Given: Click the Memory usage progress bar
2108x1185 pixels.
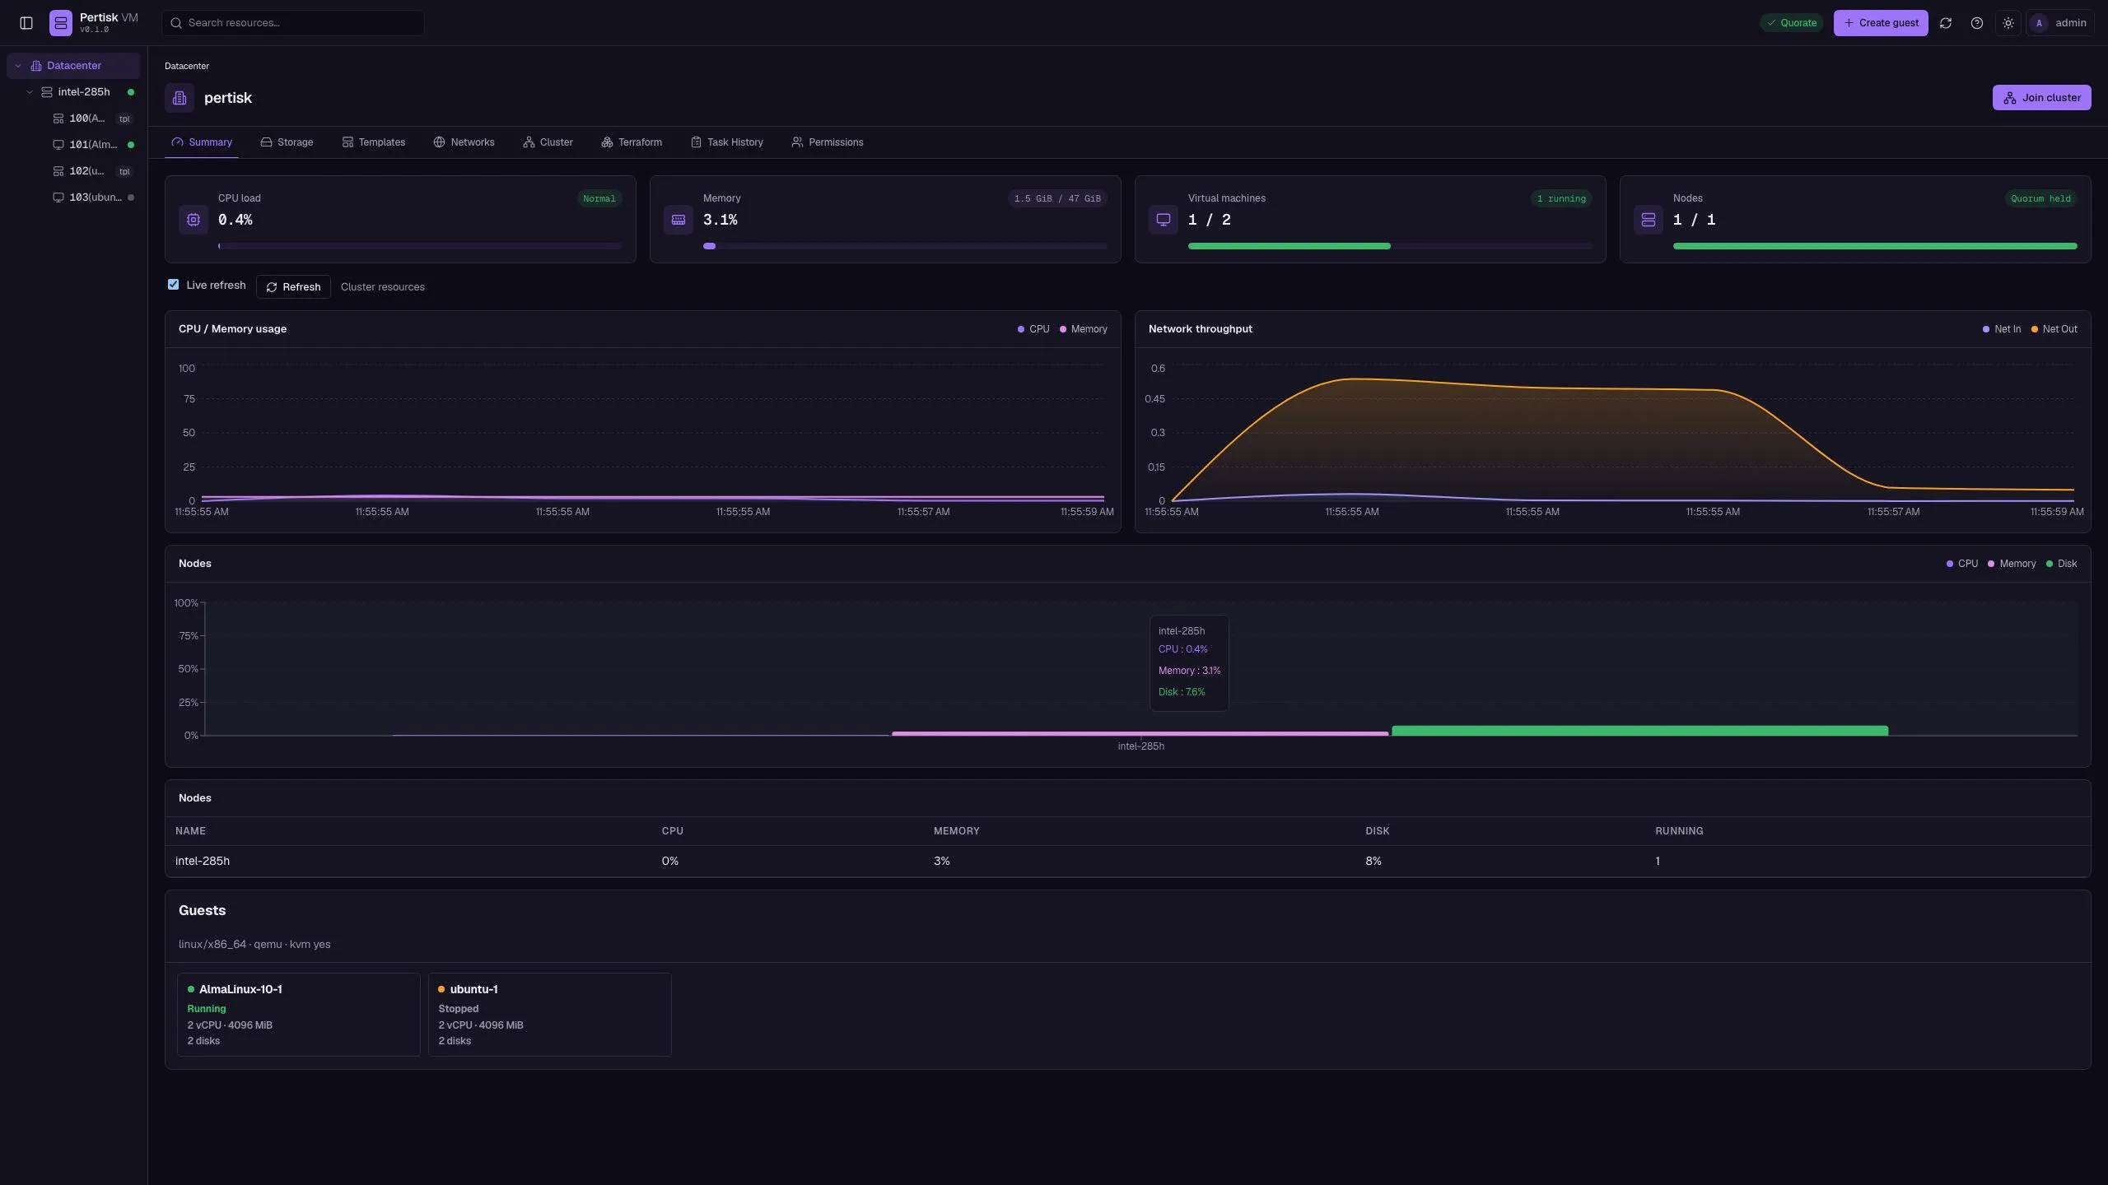Looking at the screenshot, I should [x=905, y=246].
